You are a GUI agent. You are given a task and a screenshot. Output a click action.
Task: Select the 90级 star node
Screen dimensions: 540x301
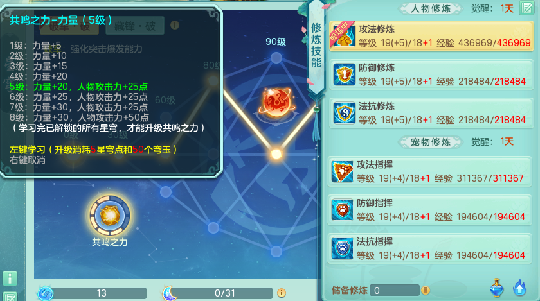(276, 58)
